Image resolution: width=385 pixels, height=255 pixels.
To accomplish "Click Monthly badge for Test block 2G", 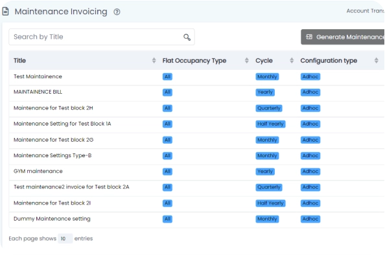I will (267, 140).
